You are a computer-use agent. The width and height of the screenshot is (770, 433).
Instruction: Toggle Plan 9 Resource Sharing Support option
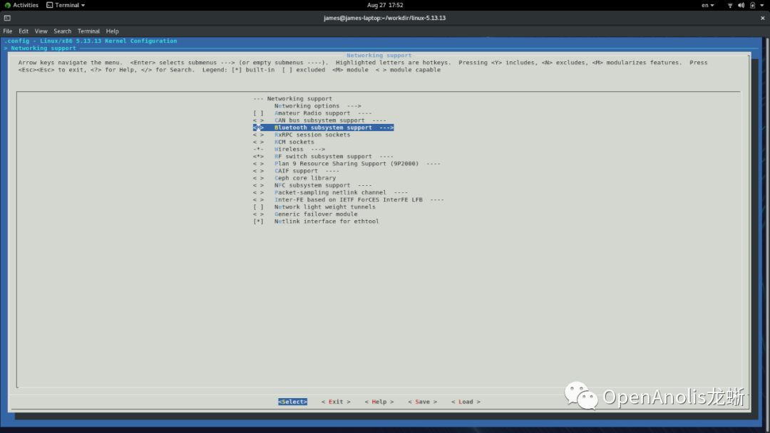click(258, 164)
